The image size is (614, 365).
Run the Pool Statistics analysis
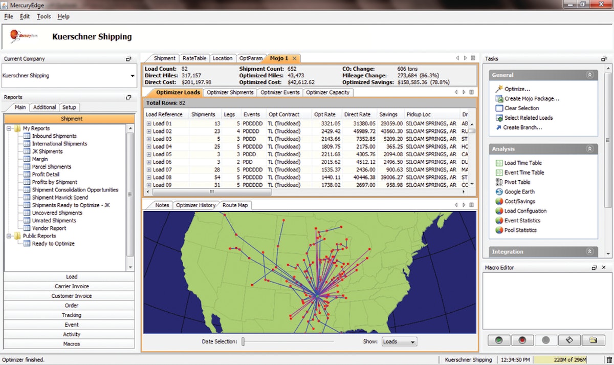click(x=520, y=230)
